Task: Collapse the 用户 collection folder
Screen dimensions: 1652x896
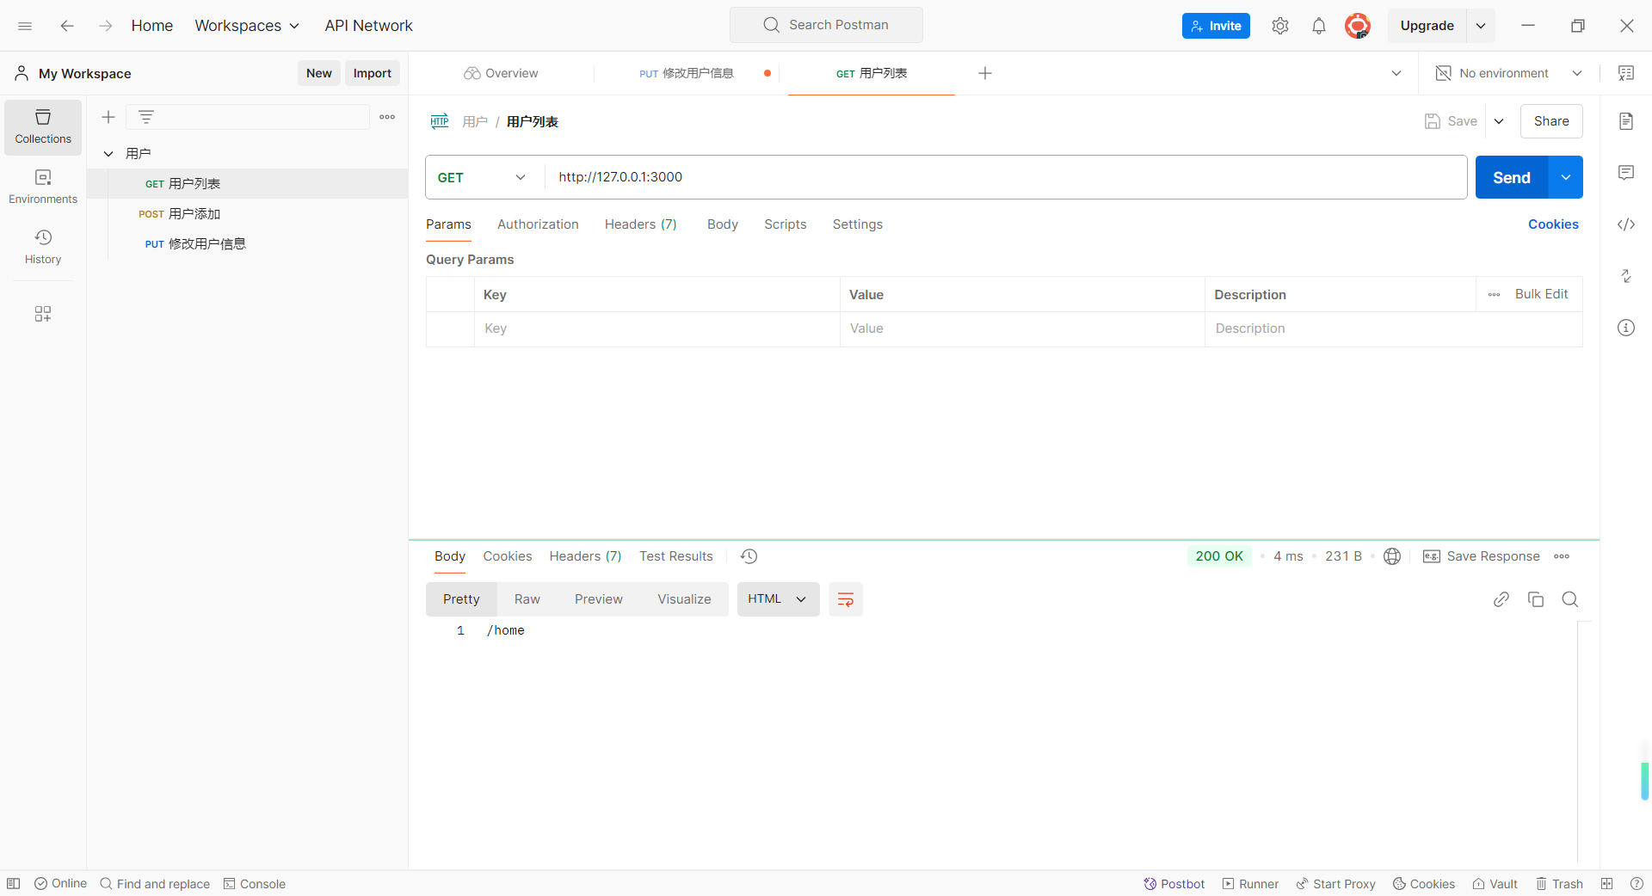Action: tap(108, 154)
